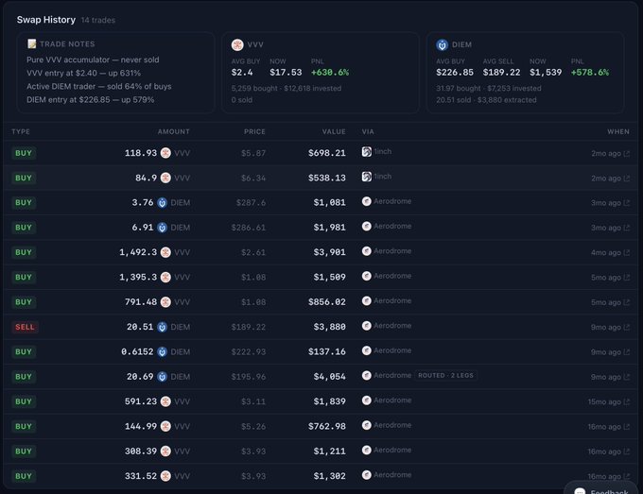This screenshot has width=643, height=494.
Task: Click price $6.34 in VVV row
Action: (253, 179)
